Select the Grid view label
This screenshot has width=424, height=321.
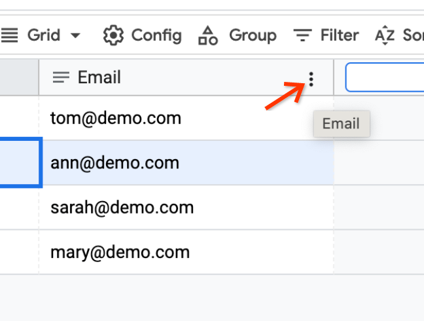(43, 35)
